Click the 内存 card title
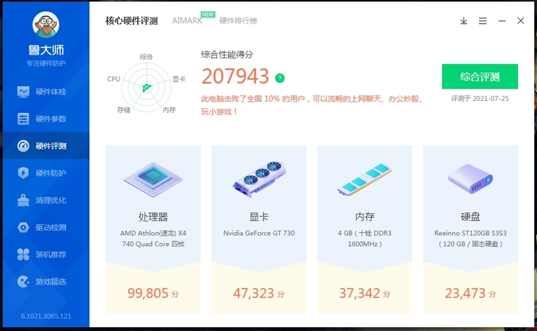The image size is (537, 331). pyautogui.click(x=364, y=217)
